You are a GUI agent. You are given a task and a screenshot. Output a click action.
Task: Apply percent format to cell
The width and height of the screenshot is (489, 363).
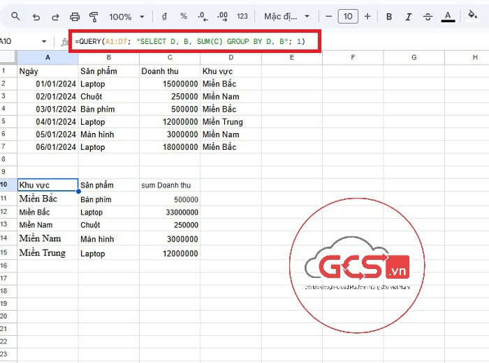[x=184, y=16]
